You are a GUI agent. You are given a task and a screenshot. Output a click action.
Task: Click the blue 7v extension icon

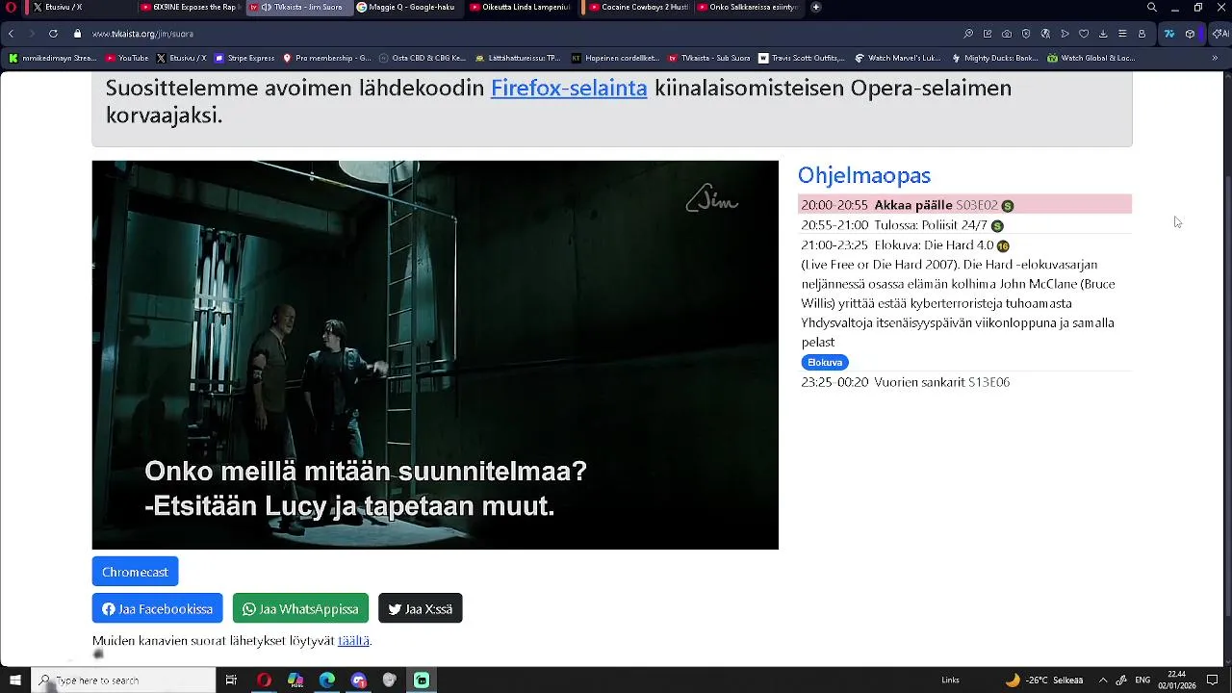(x=1169, y=34)
